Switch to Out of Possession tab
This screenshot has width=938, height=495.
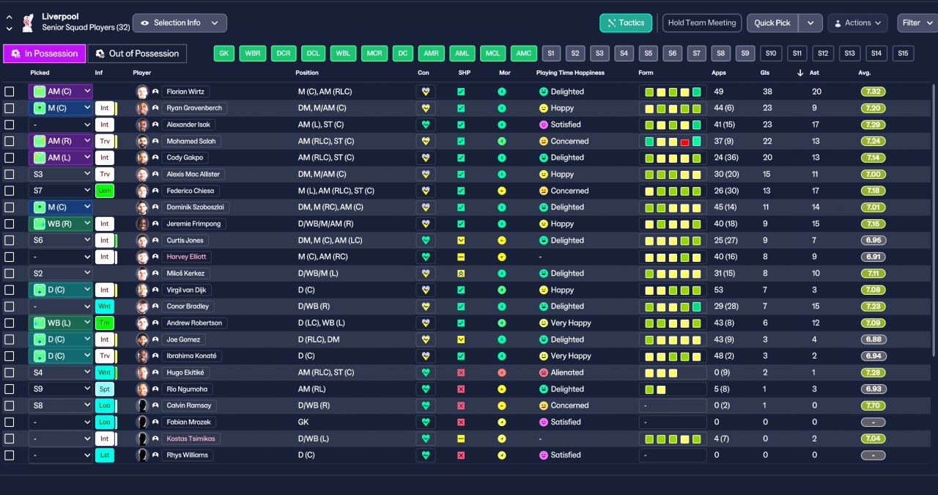[x=137, y=54]
